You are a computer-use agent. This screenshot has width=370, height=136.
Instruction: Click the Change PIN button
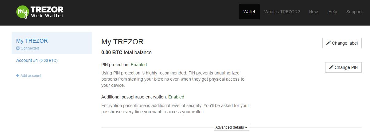point(343,67)
